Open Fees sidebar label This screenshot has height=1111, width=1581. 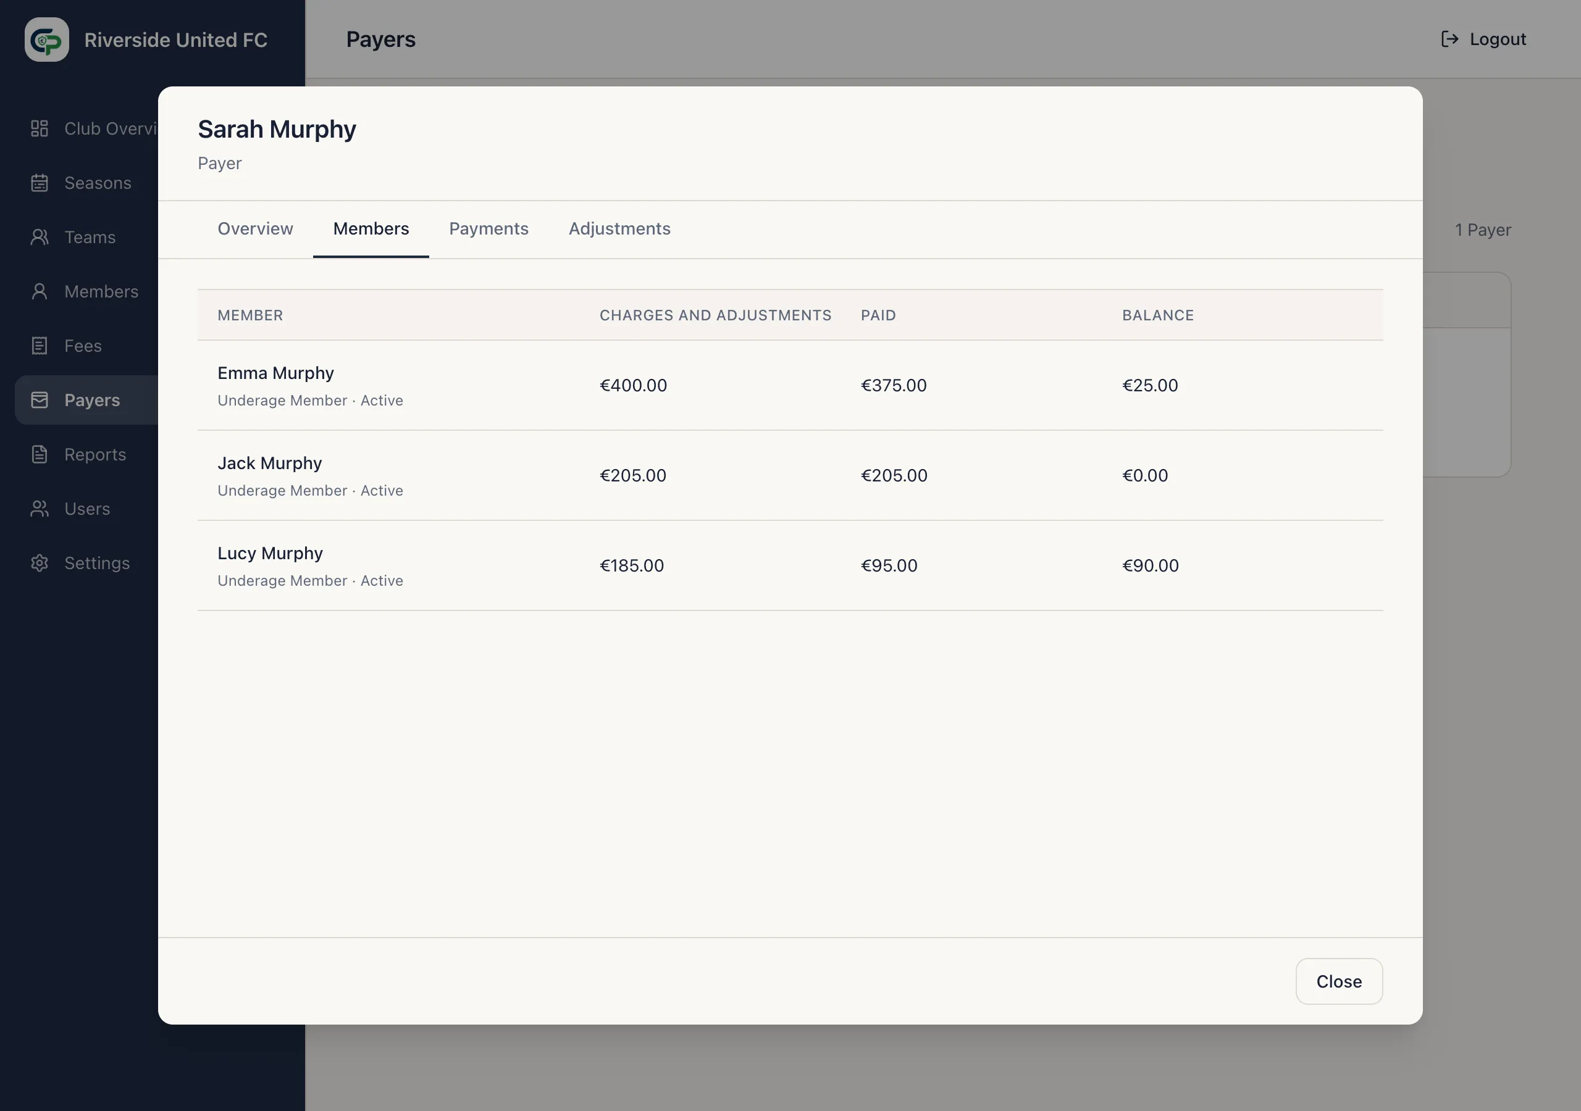pos(83,346)
